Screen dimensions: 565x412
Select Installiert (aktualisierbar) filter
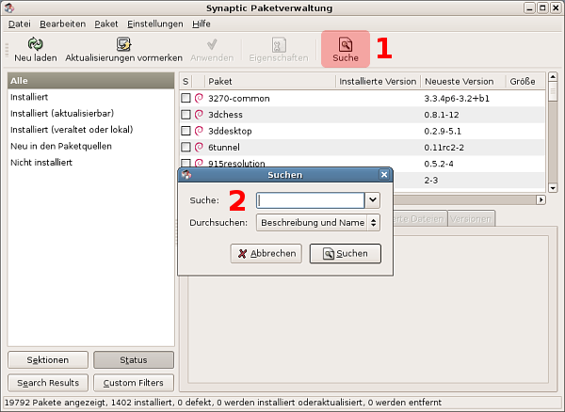[x=90, y=113]
